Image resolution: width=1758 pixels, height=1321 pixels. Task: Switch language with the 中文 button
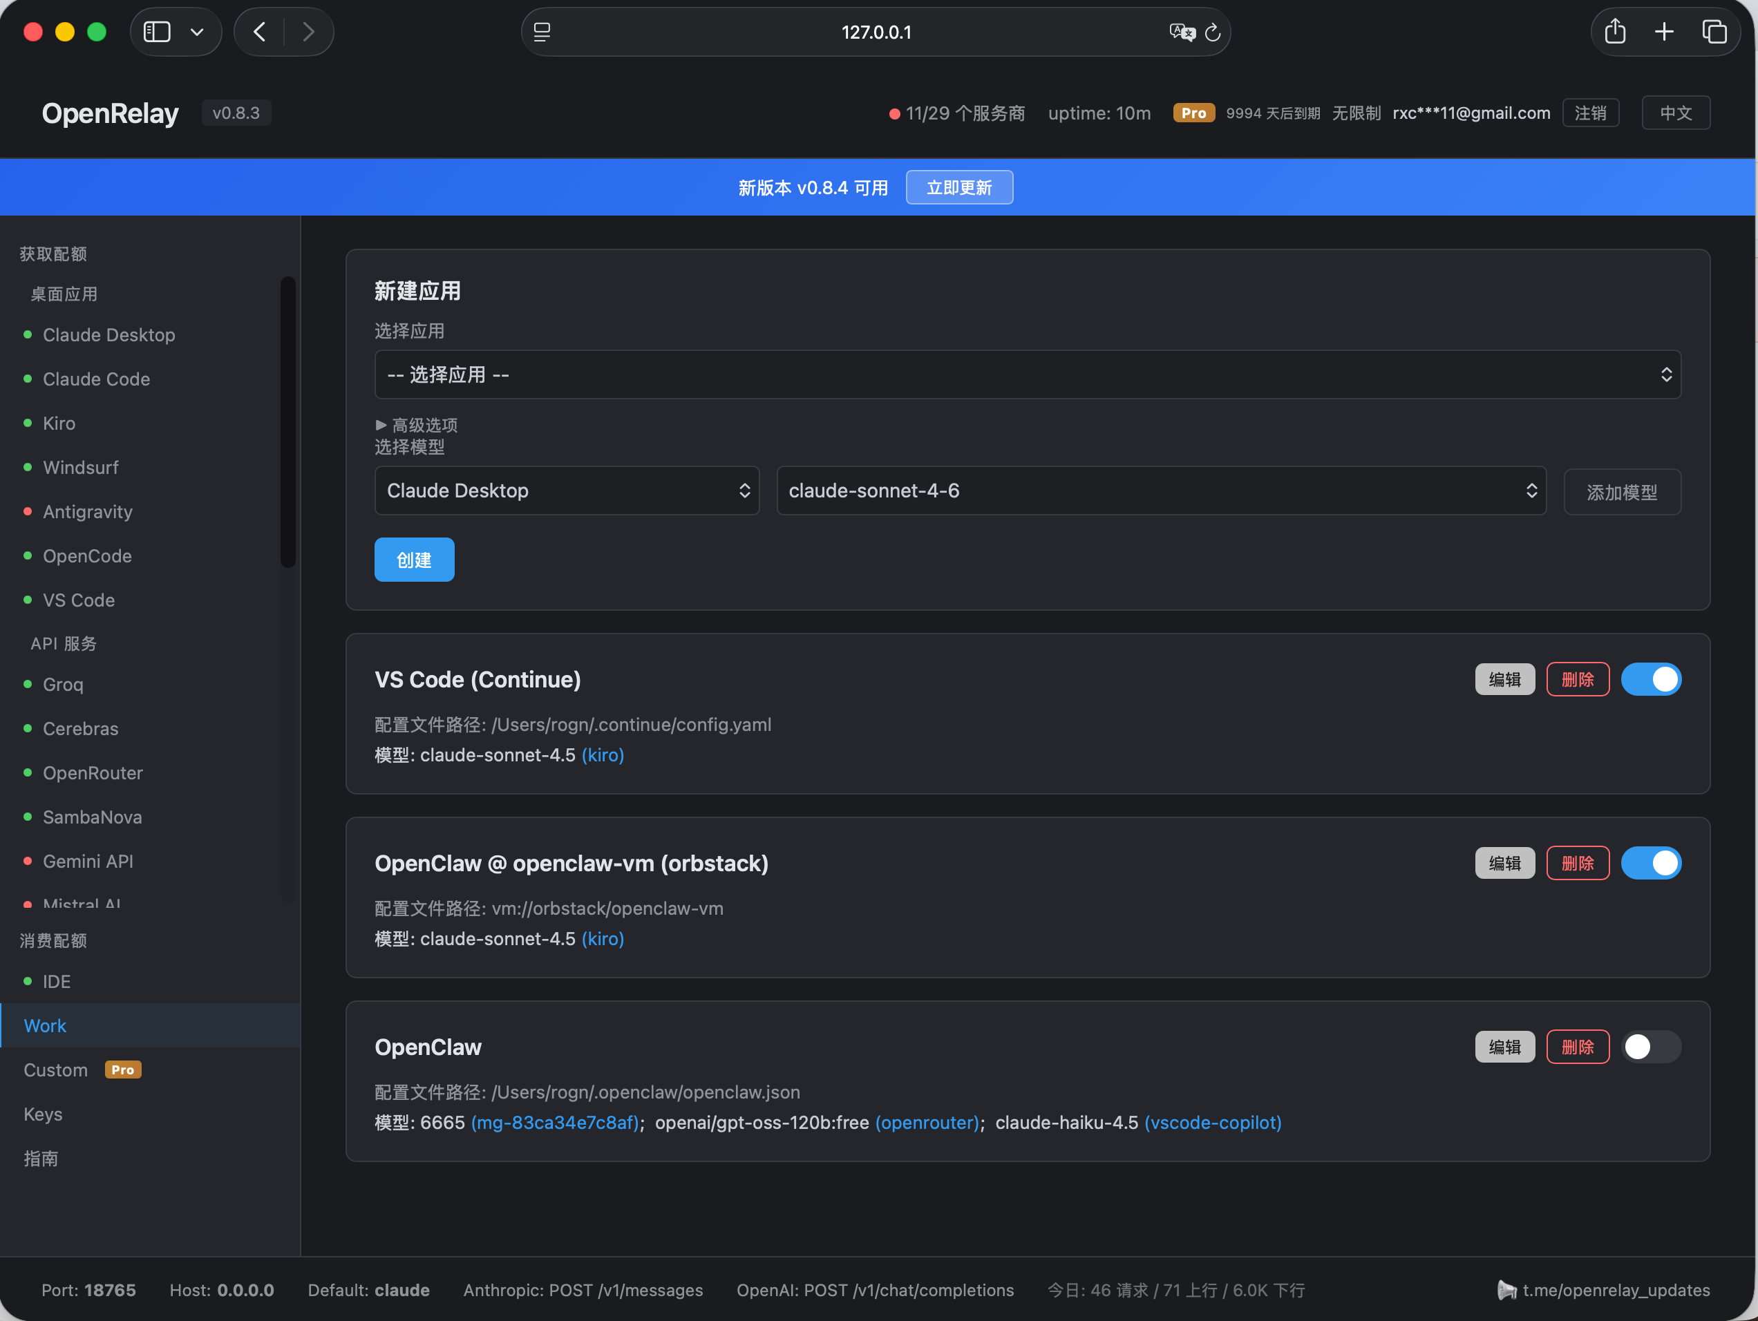pyautogui.click(x=1675, y=113)
